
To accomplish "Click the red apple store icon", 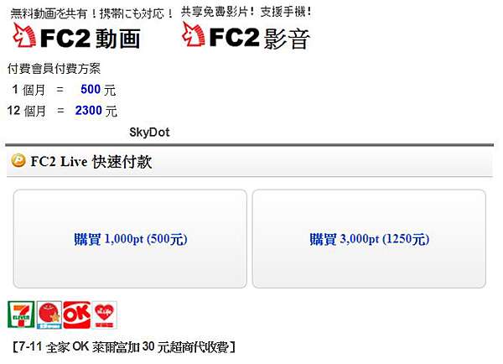I will (49, 315).
